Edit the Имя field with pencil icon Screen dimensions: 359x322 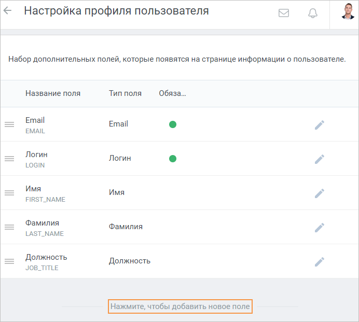pyautogui.click(x=319, y=193)
